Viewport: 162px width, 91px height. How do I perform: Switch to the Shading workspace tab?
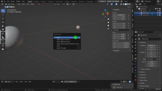[67, 2]
